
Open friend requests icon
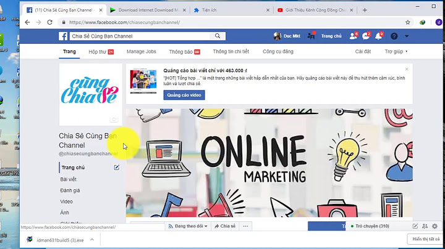(x=354, y=36)
